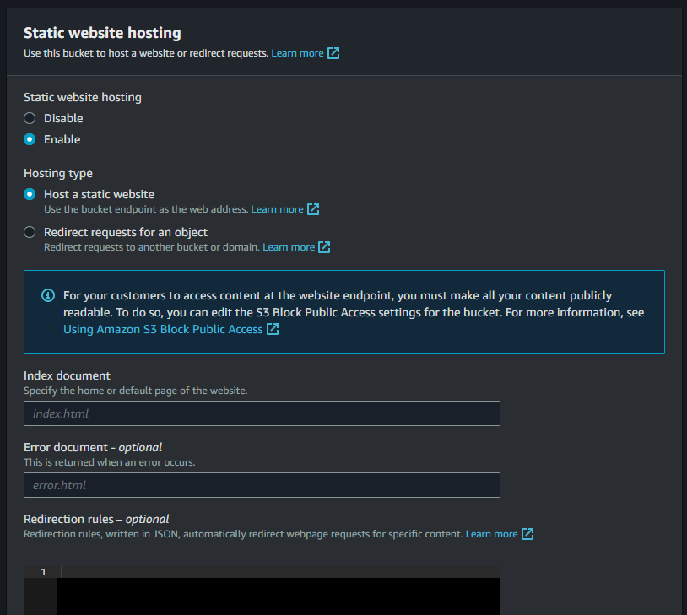The height and width of the screenshot is (615, 687).
Task: Open Learn more link about redirecting requests
Action: click(289, 247)
